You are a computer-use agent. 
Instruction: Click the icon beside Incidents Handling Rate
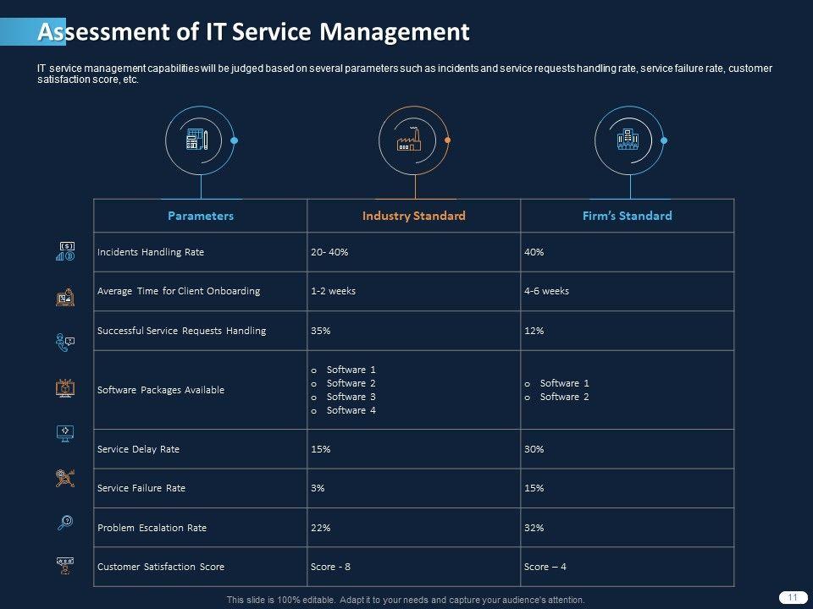tap(65, 251)
